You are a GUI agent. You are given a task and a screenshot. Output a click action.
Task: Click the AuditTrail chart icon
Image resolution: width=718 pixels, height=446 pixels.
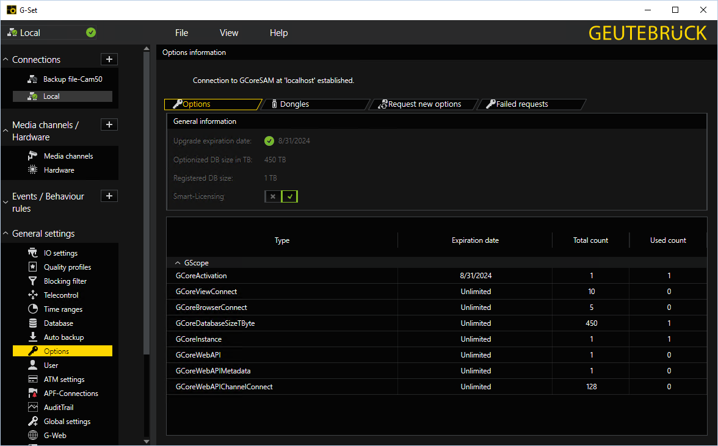click(x=33, y=408)
